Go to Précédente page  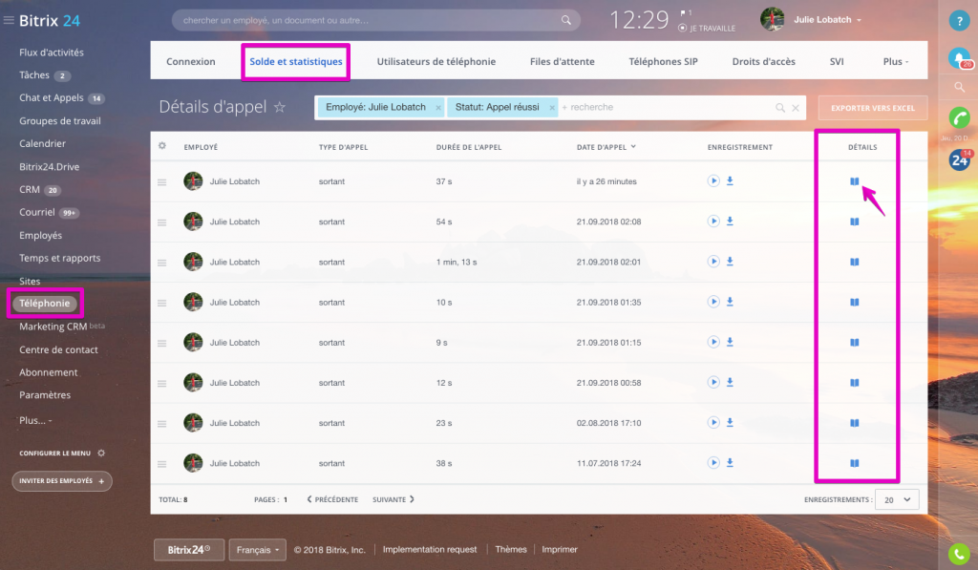(x=332, y=499)
